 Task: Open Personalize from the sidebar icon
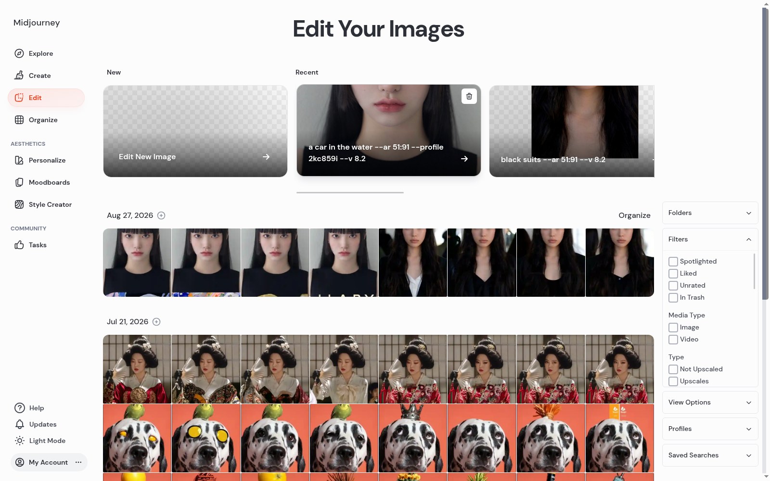pos(19,160)
